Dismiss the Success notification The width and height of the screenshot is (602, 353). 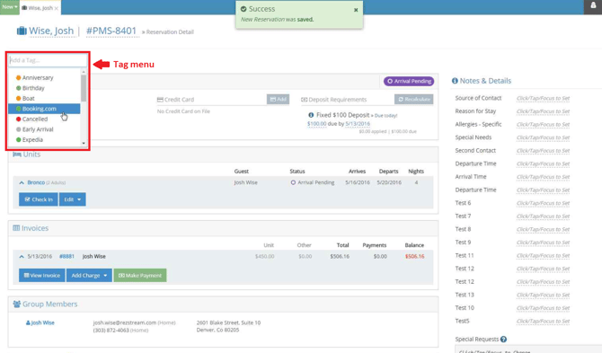click(356, 10)
